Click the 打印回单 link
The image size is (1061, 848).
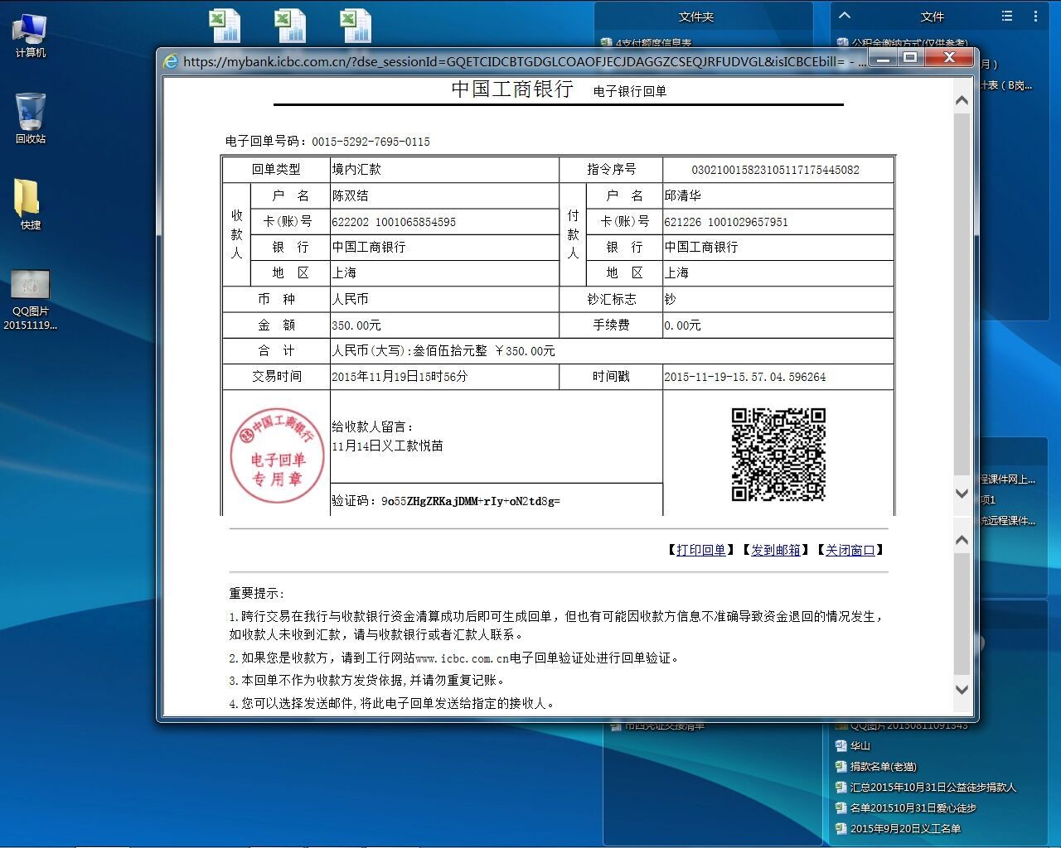coord(701,550)
